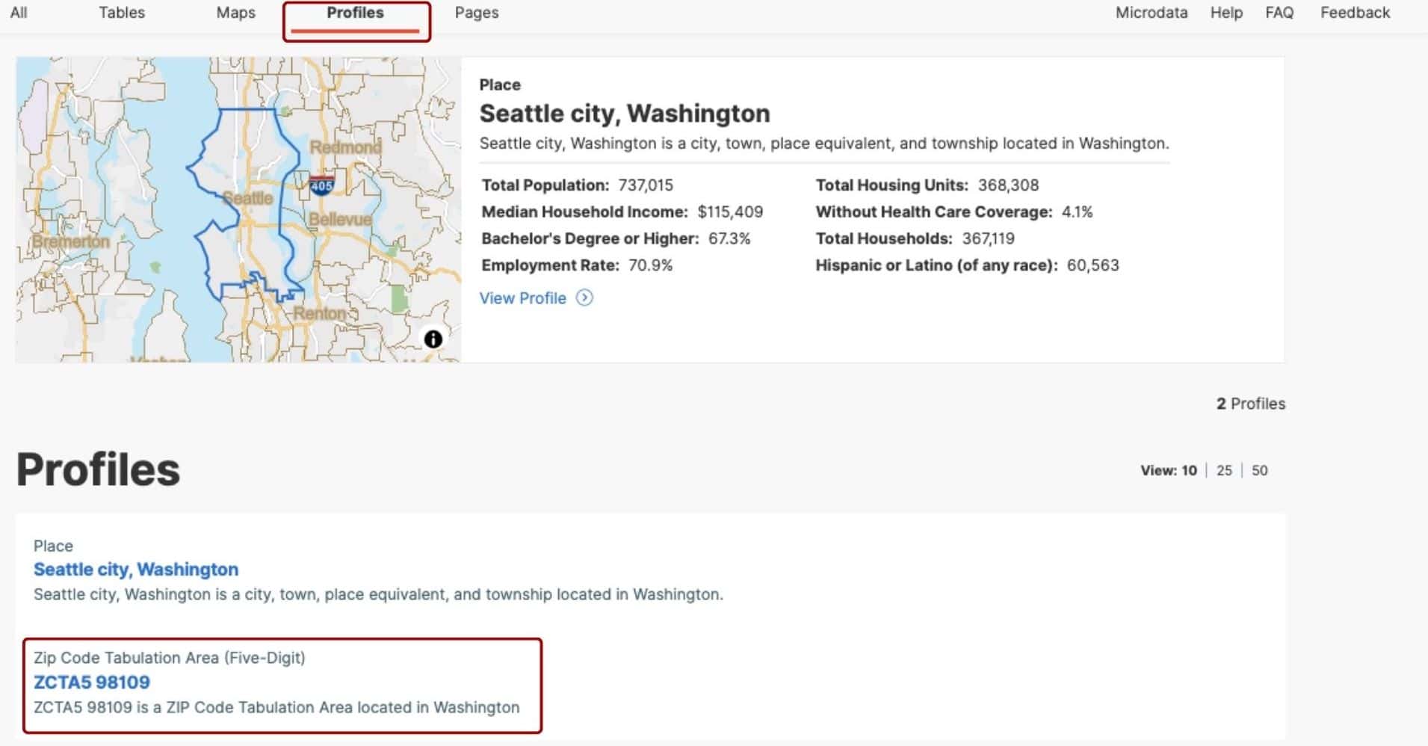Set results view to 50 per page

[x=1260, y=470]
